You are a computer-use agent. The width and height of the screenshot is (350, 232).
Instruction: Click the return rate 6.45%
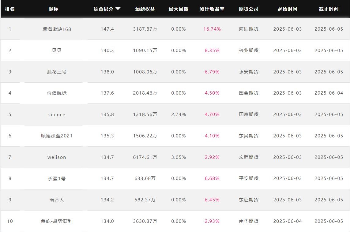212,200
